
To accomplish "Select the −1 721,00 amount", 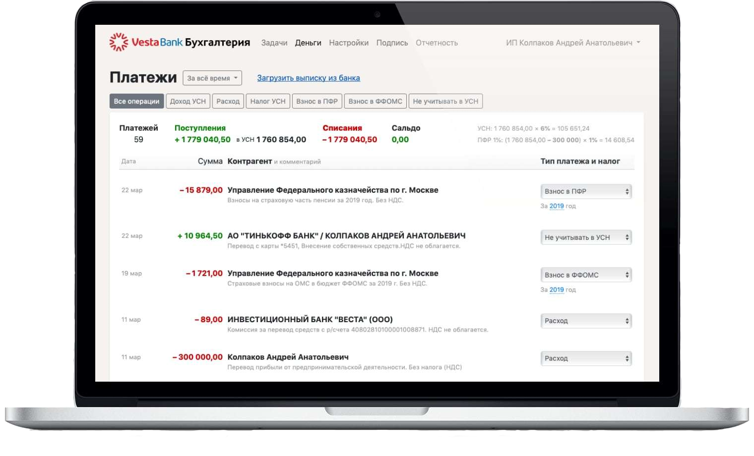I will (x=204, y=274).
